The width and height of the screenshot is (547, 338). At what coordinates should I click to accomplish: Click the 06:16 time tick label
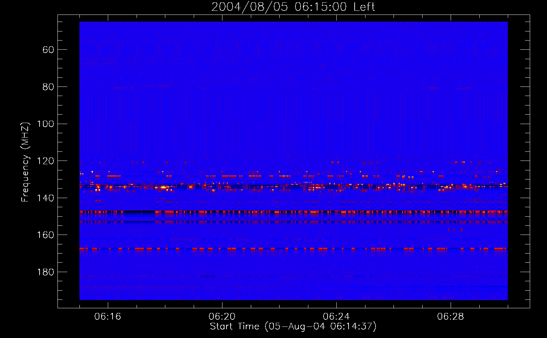click(108, 317)
